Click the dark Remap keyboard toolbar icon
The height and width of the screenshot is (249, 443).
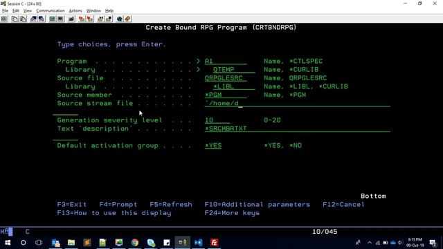tap(71, 19)
